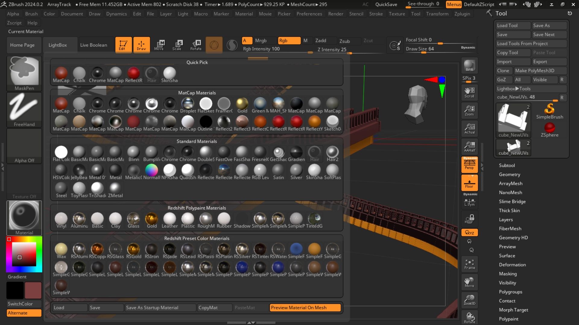579x325 pixels.
Task: Click the Frame view icon
Action: [x=469, y=264]
